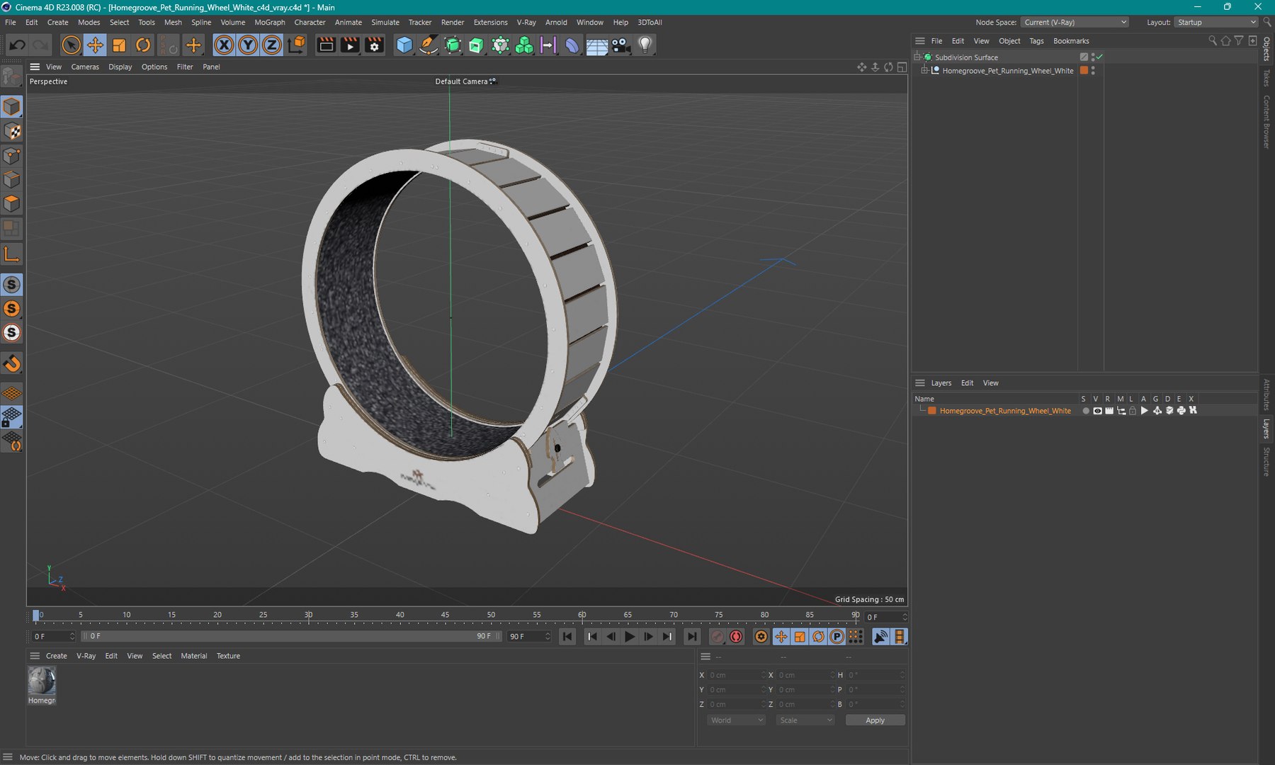Viewport: 1275px width, 765px height.
Task: Expand the Subdivision Surface tree item
Action: click(x=917, y=57)
